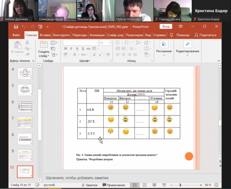The height and width of the screenshot is (189, 231).
Task: Click the zoom slider in status bar
Action: (x=188, y=185)
